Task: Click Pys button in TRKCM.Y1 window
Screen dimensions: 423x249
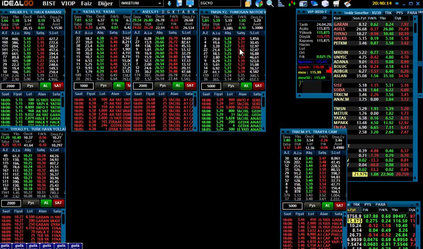Action: (312, 206)
